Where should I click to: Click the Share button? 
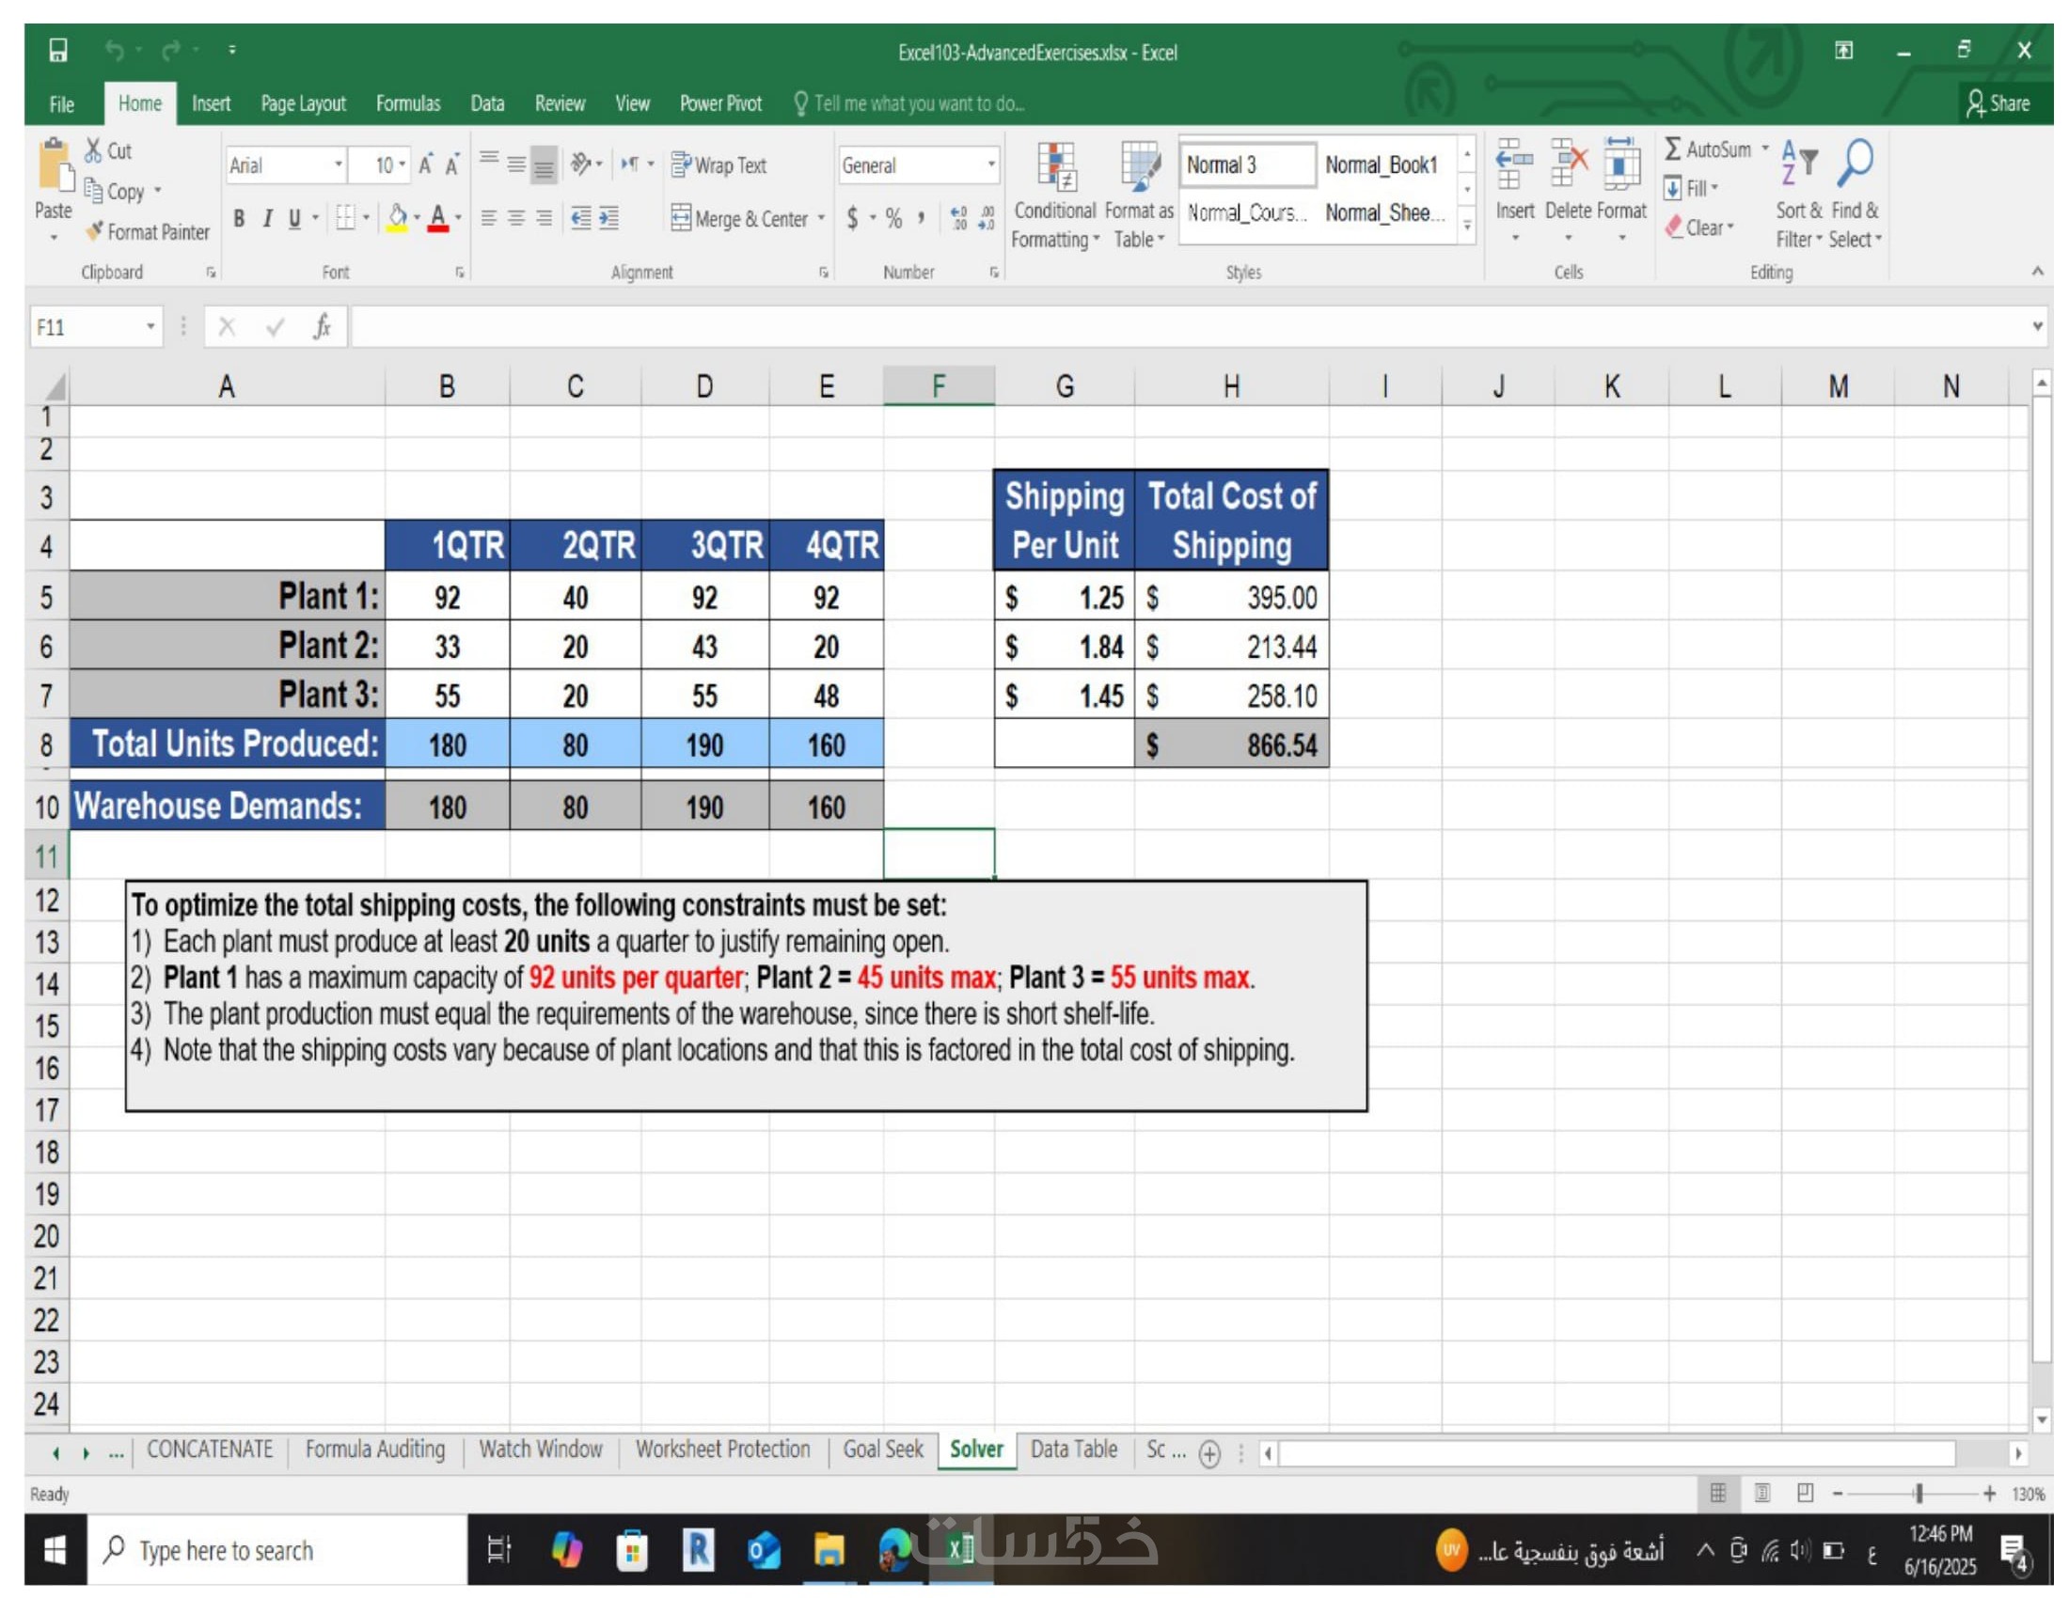pos(1998,103)
